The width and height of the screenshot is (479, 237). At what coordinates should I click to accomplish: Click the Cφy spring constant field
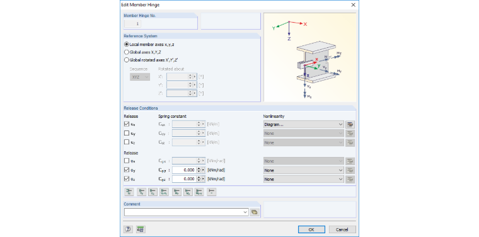(184, 170)
